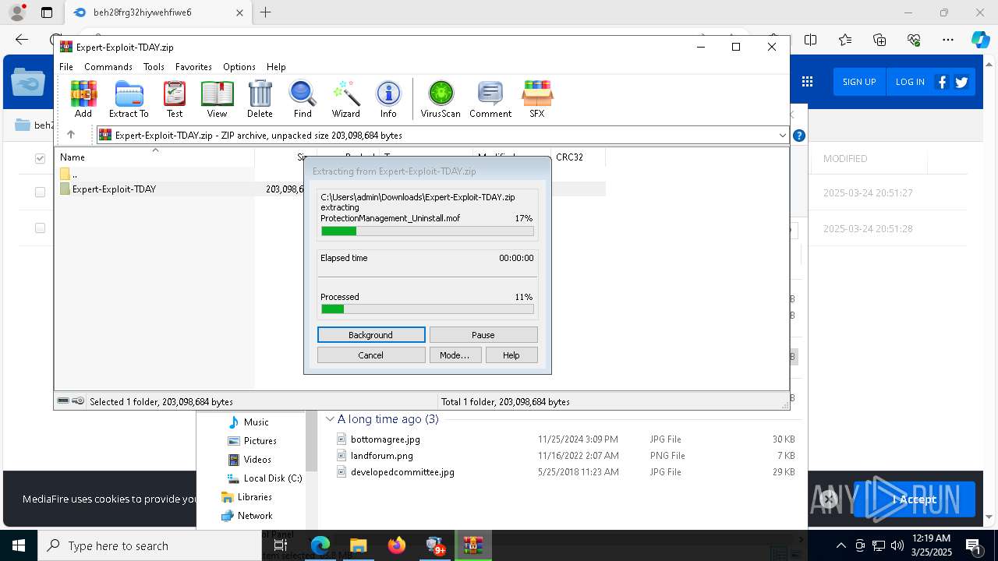Select the parent '..' folder entry
This screenshot has height=561, width=998.
(x=69, y=174)
